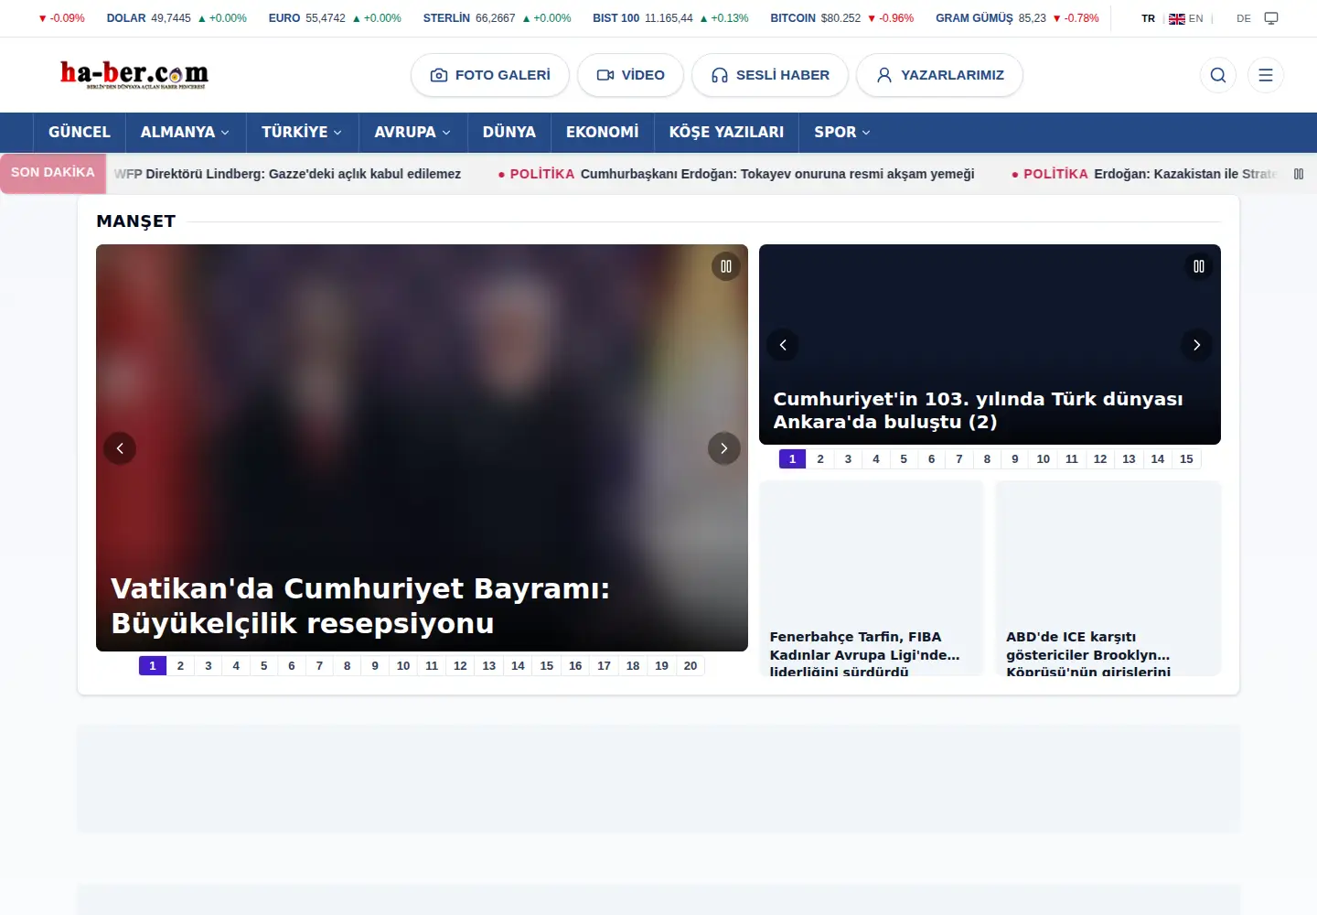Pause the right-side headline slider

(x=1199, y=266)
